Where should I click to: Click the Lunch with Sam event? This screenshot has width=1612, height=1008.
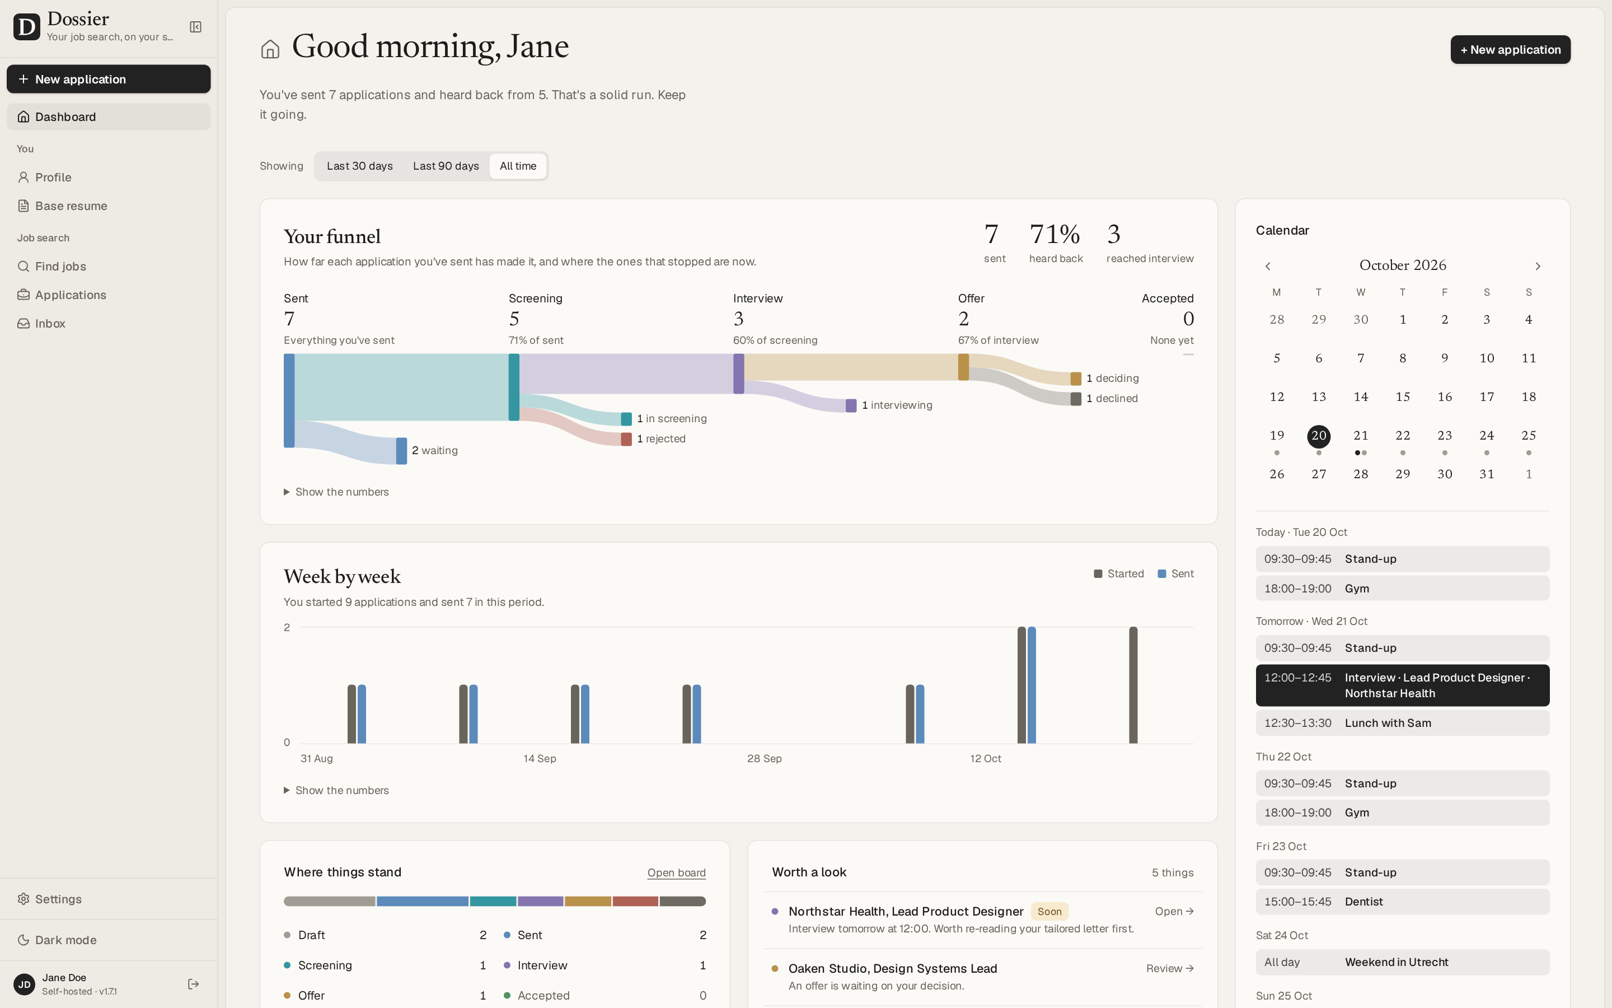(1402, 724)
